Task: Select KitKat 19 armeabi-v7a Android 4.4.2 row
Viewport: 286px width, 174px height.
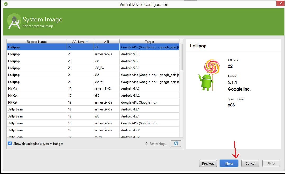Action: [x=93, y=89]
